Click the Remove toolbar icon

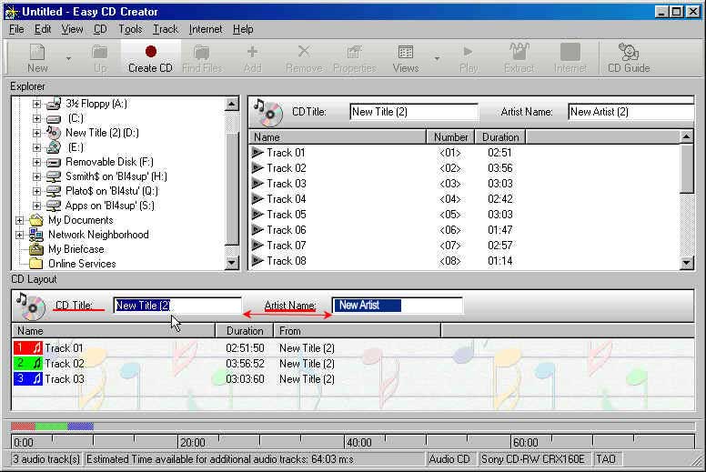[305, 58]
